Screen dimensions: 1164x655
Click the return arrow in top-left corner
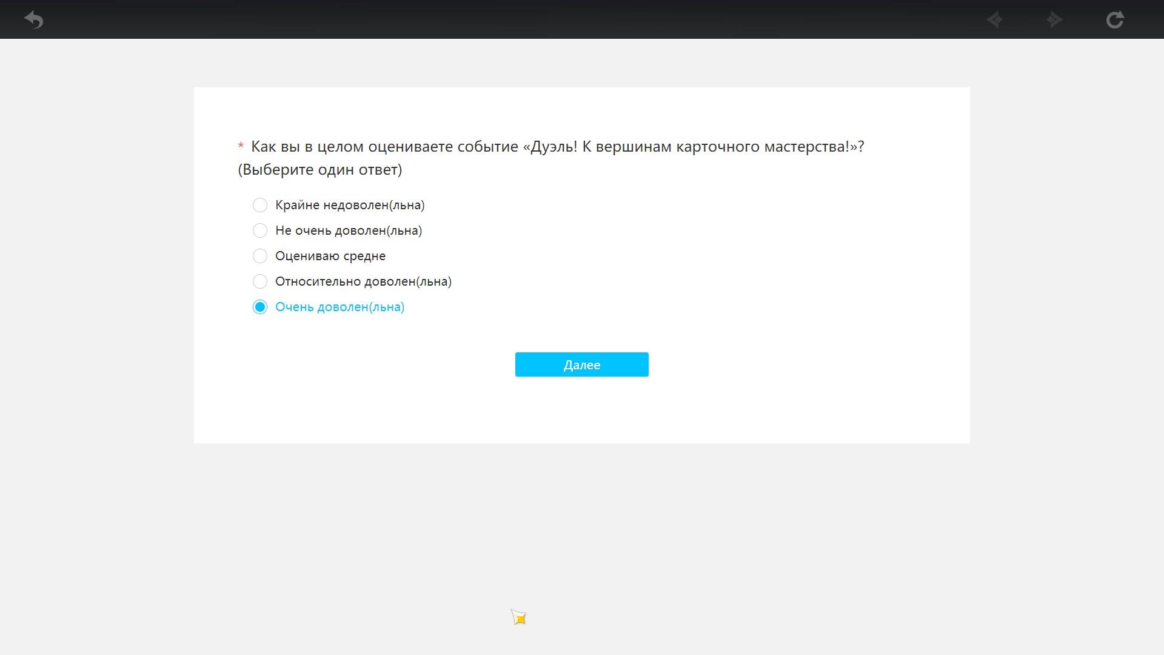pyautogui.click(x=34, y=20)
